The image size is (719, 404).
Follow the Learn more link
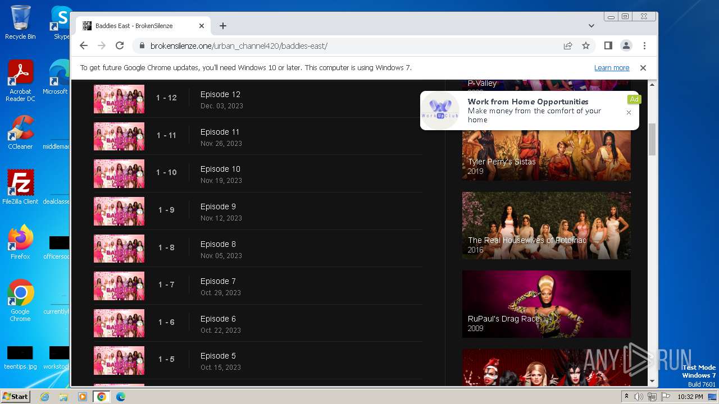coord(612,68)
